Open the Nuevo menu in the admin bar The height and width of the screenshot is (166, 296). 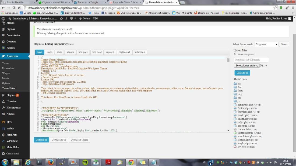(85, 19)
